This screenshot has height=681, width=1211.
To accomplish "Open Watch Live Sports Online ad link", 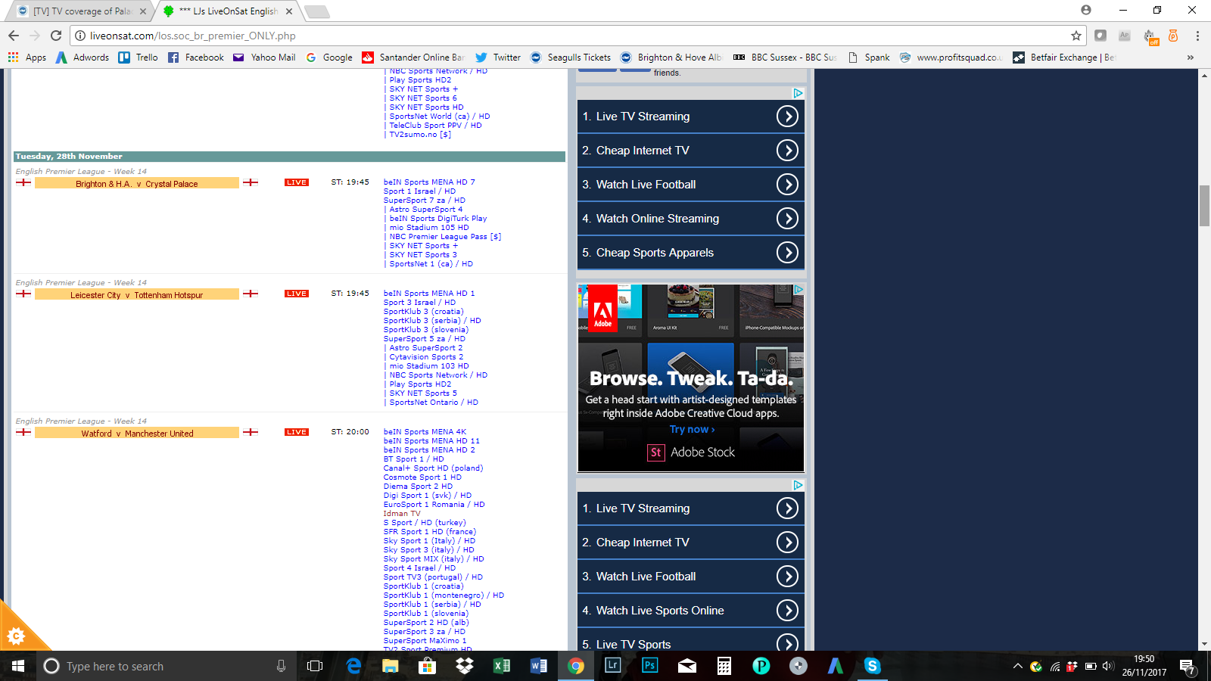I will [660, 611].
